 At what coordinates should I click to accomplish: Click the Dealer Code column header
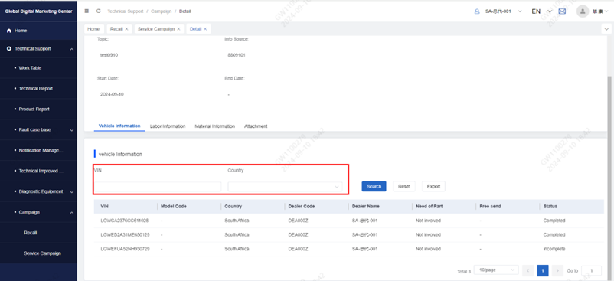tap(302, 206)
